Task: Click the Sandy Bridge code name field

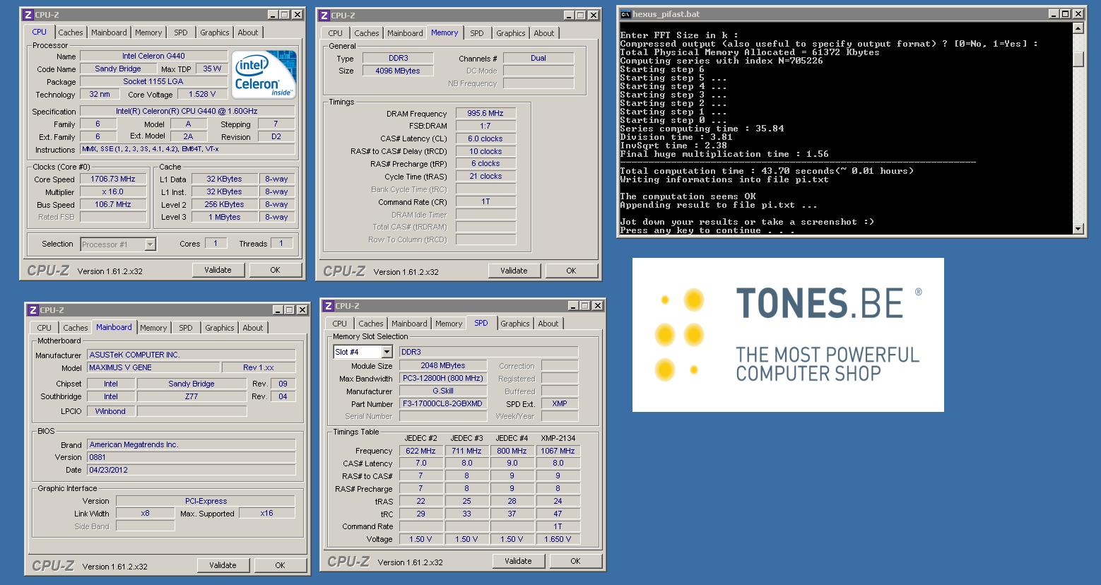Action: pyautogui.click(x=118, y=69)
